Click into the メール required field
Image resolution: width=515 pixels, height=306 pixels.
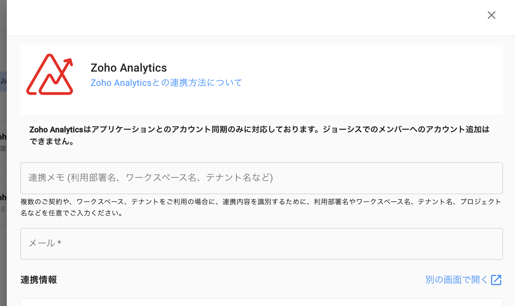coord(261,244)
